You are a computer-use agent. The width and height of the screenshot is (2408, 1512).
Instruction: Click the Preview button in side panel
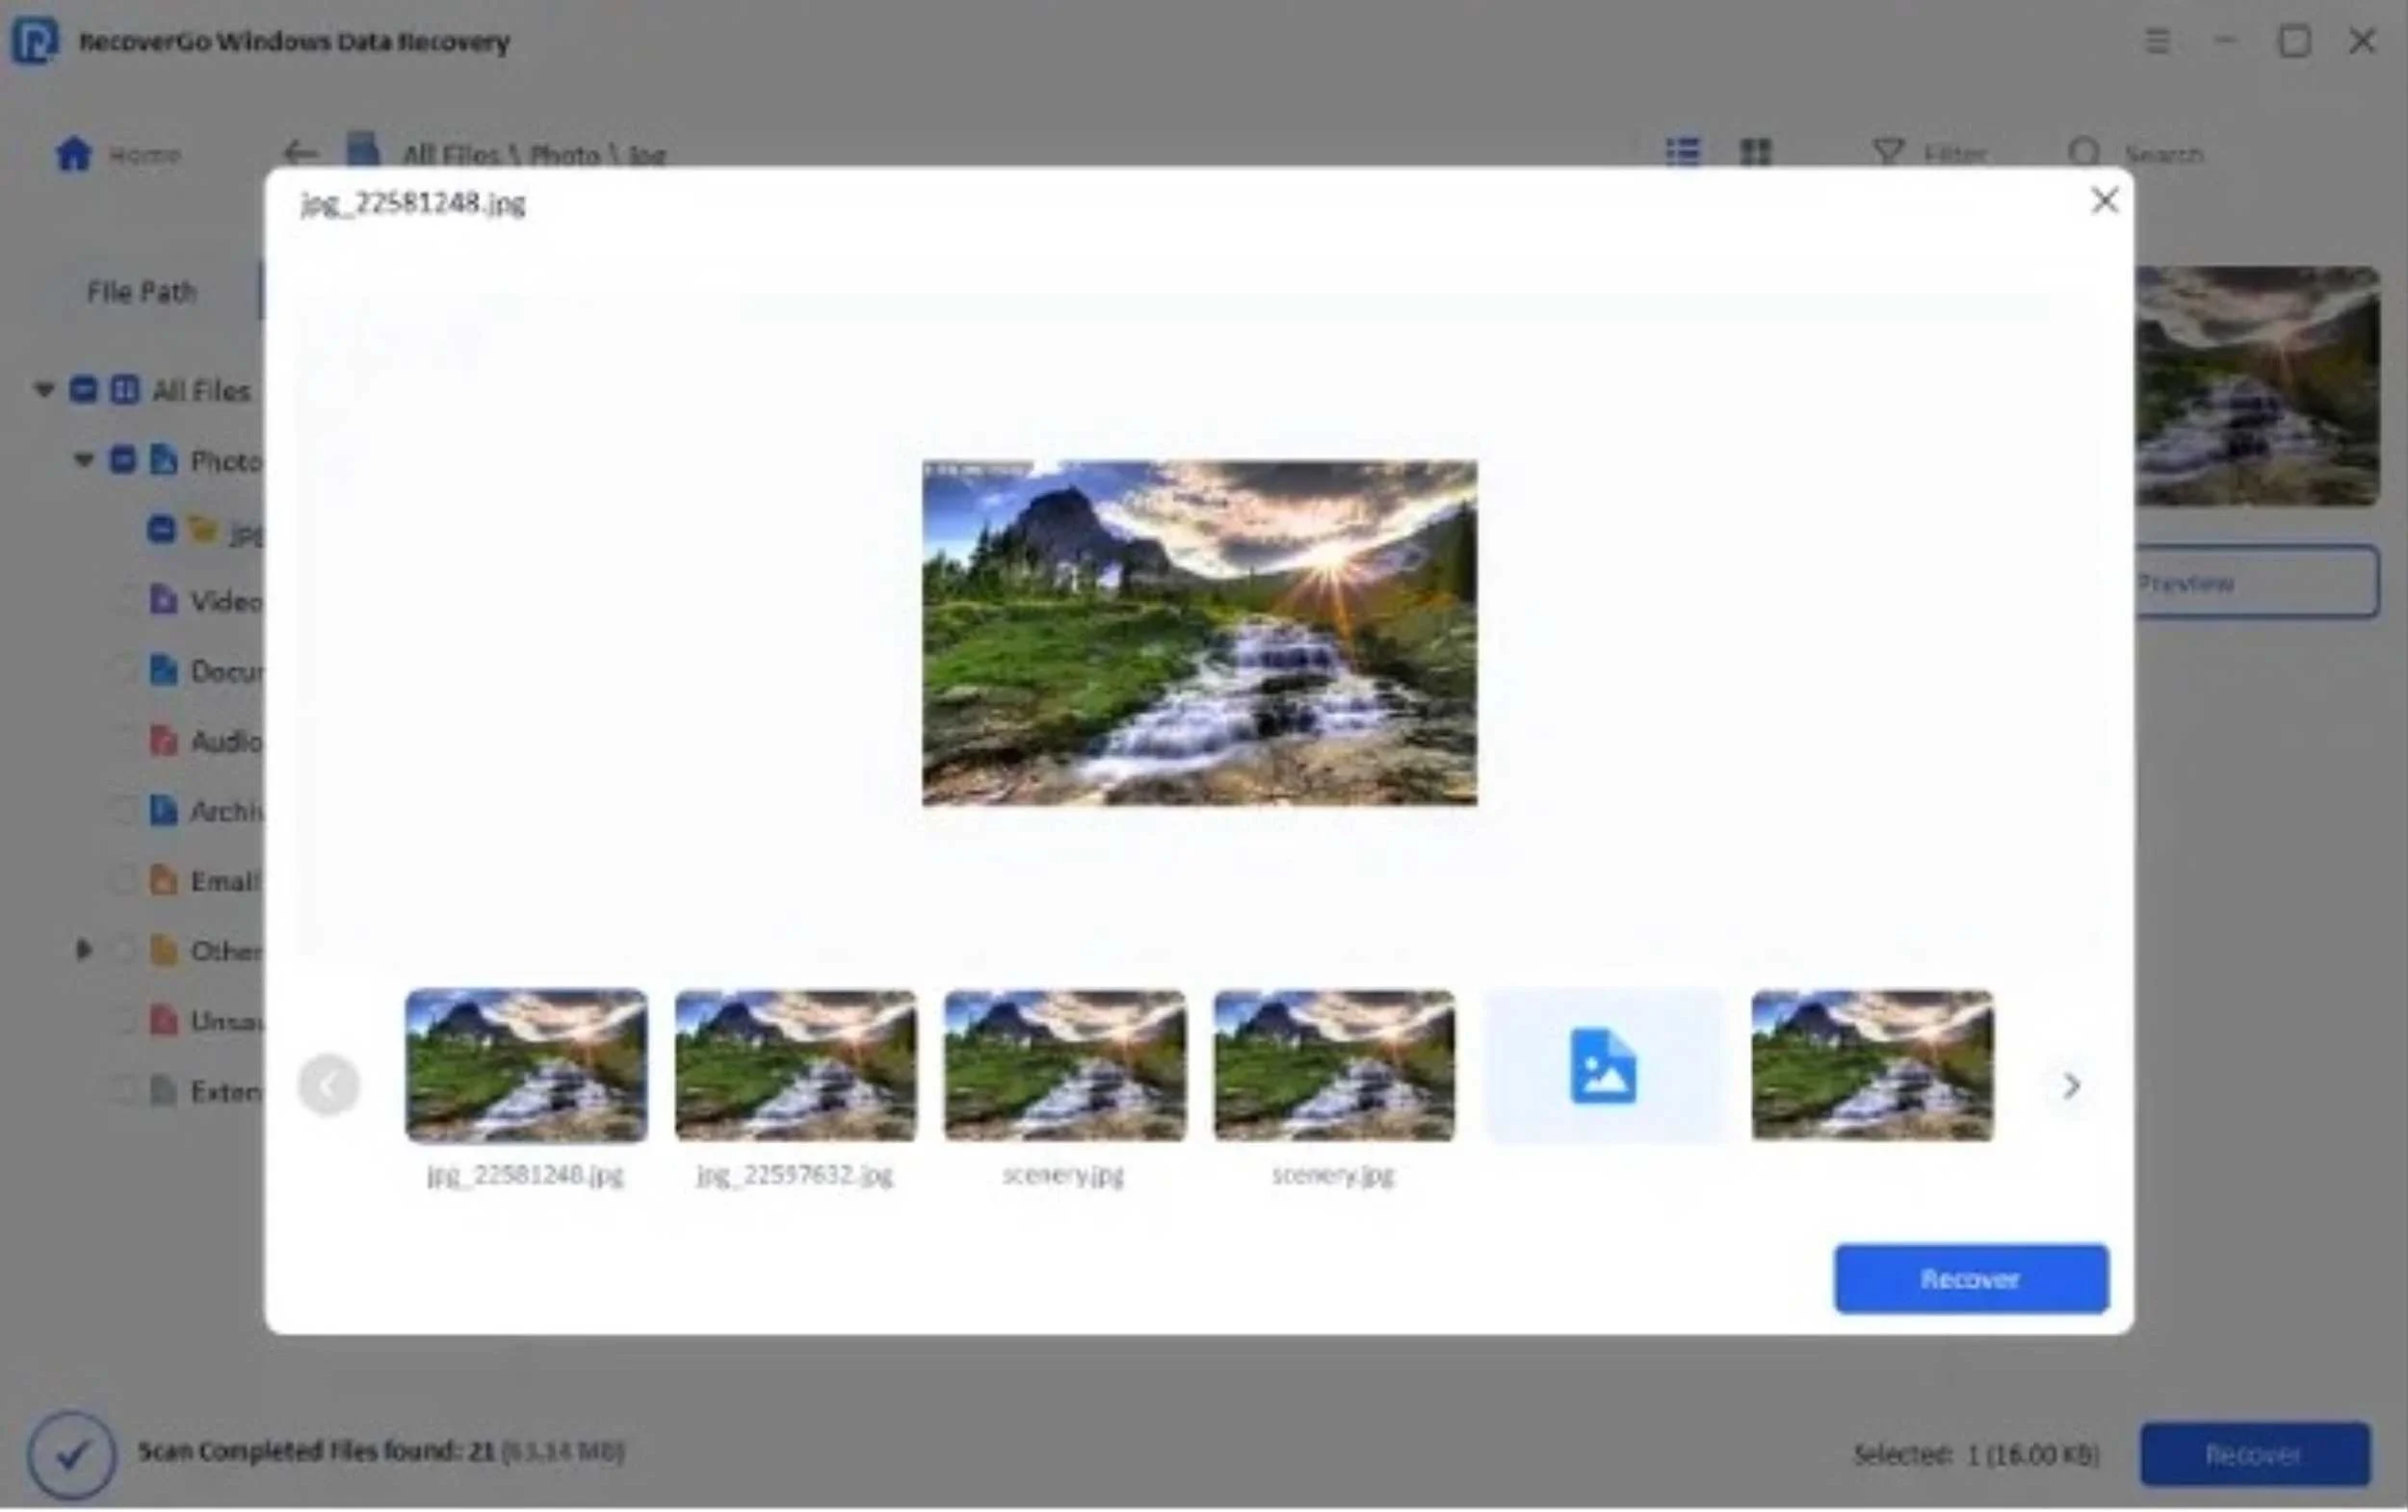click(x=2257, y=582)
